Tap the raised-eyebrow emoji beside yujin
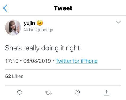The width and height of the screenshot is (126, 100). click(40, 23)
